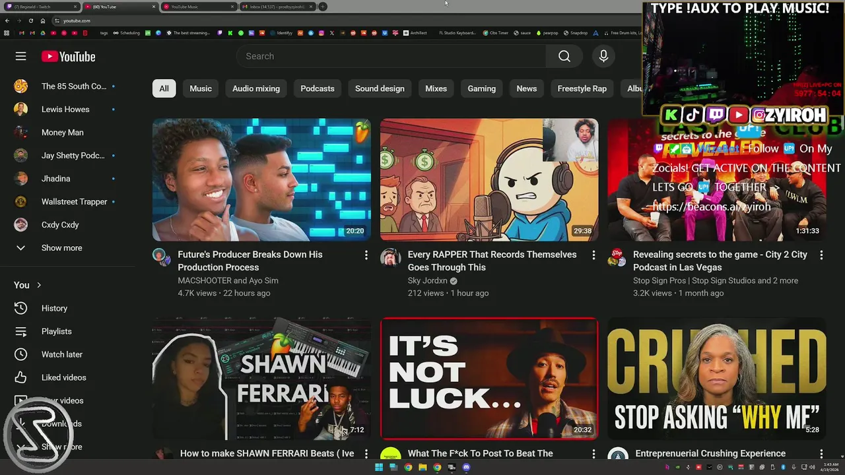The image size is (845, 475).
Task: Open options for What The F*ck video
Action: [593, 454]
